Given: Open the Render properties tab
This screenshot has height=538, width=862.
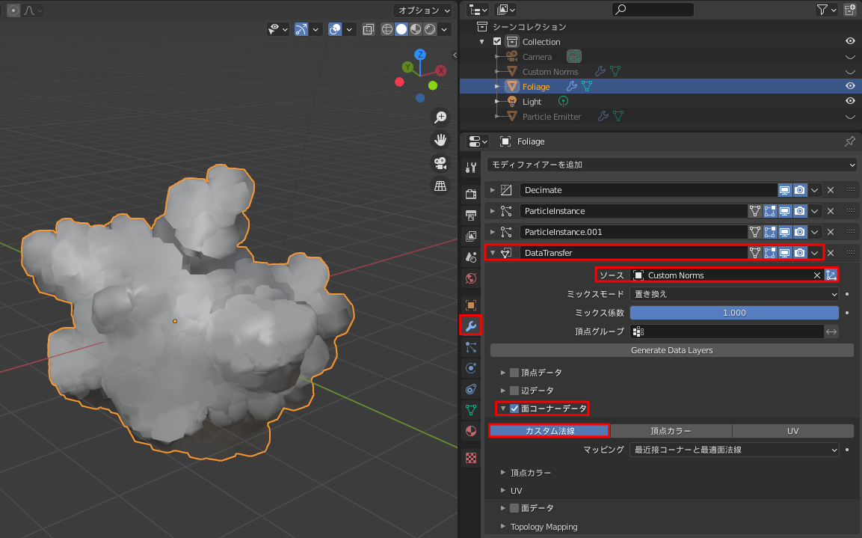Looking at the screenshot, I should (x=471, y=194).
